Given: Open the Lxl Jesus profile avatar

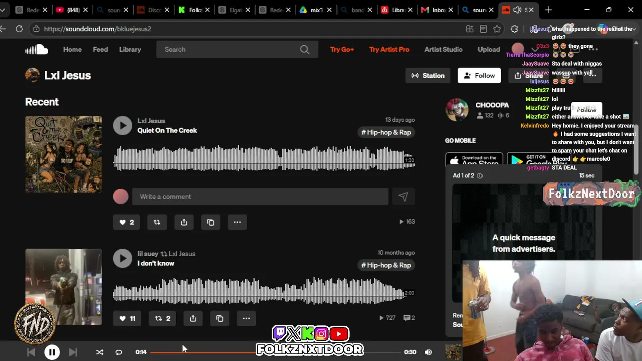Looking at the screenshot, I should click(x=32, y=75).
